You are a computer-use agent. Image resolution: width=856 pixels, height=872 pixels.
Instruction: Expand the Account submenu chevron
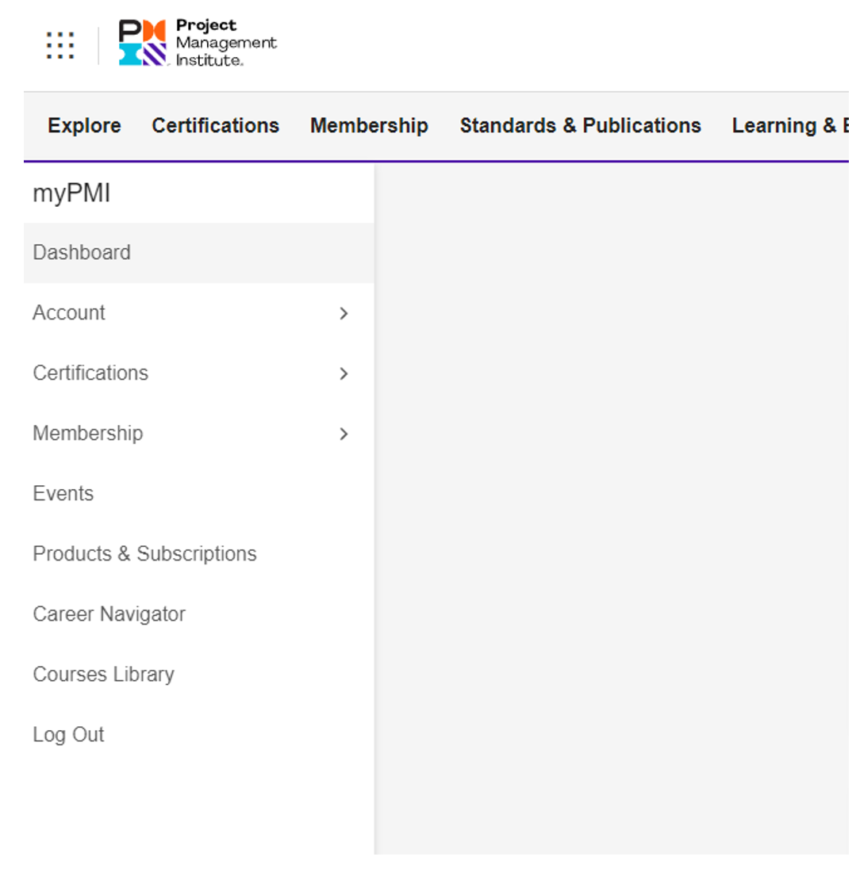(344, 314)
